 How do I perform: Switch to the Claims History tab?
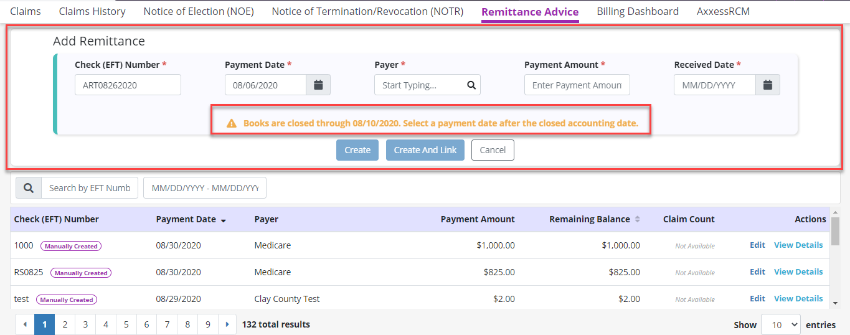click(x=92, y=11)
